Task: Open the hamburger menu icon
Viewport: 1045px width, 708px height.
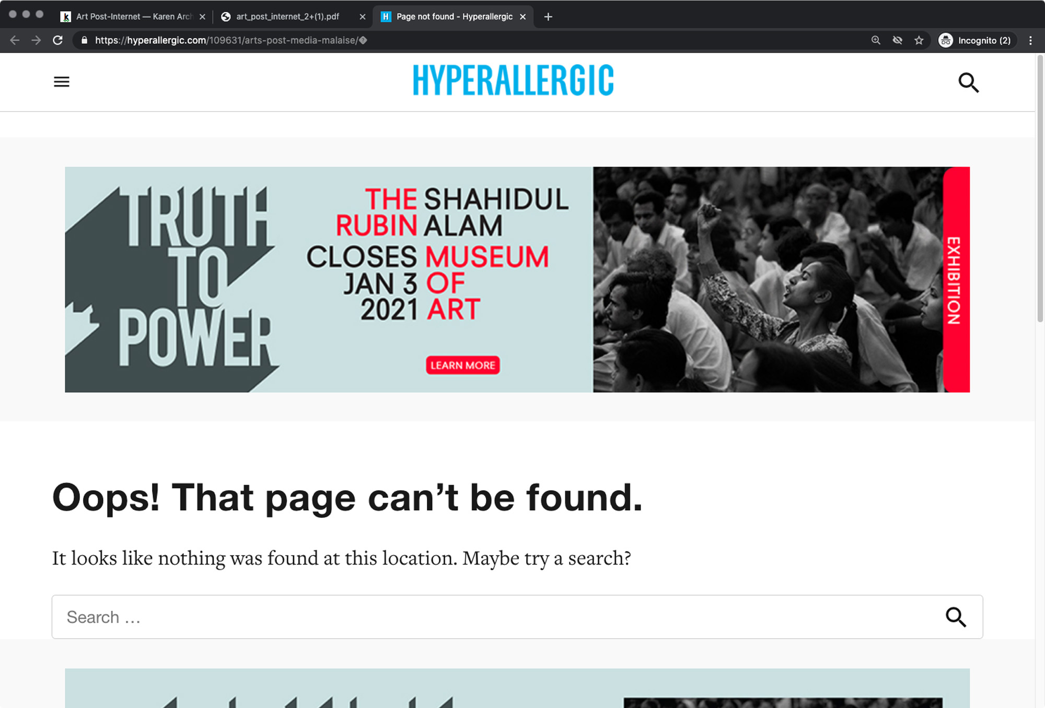Action: [x=62, y=82]
